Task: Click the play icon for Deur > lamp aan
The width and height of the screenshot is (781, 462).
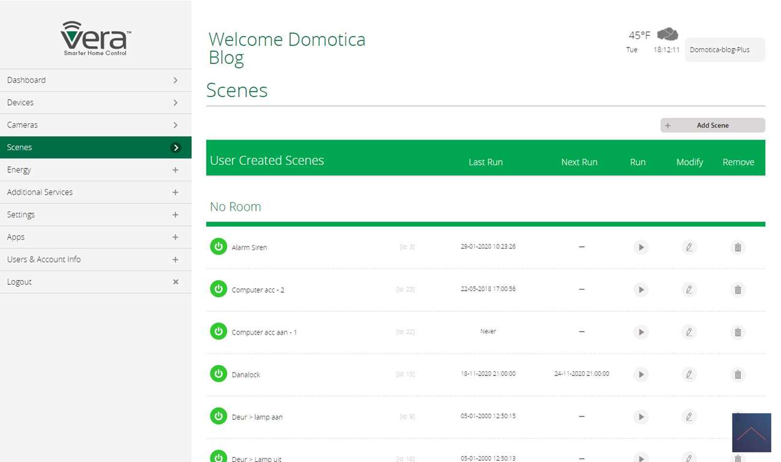Action: point(641,417)
